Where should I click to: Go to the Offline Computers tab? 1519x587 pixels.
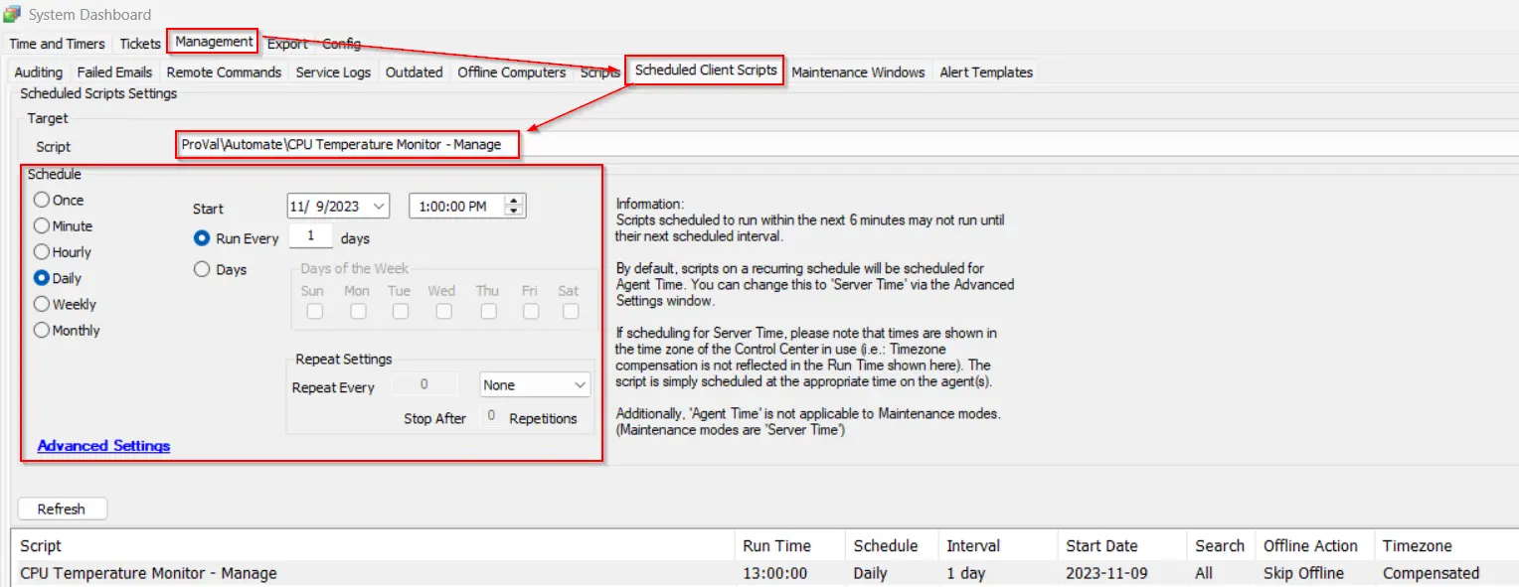coord(511,73)
